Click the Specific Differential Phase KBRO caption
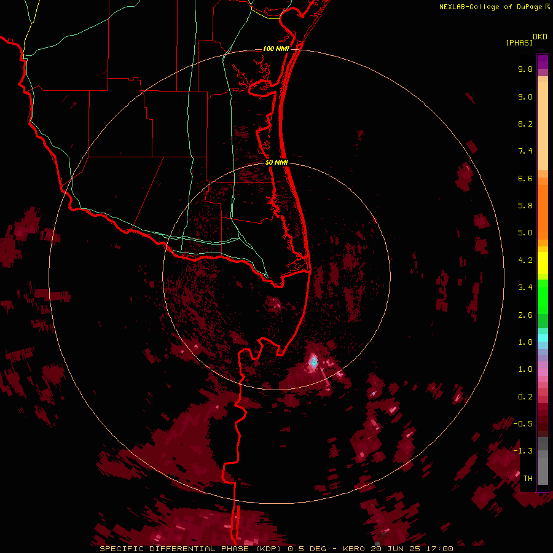This screenshot has height=553, width=553. pos(276,549)
